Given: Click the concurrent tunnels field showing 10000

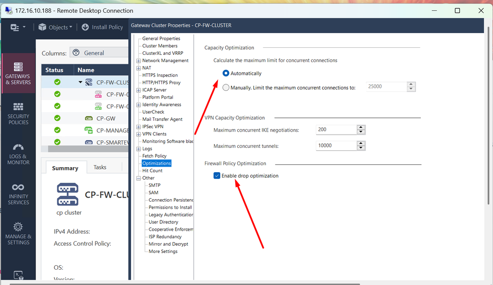Looking at the screenshot, I should [336, 145].
